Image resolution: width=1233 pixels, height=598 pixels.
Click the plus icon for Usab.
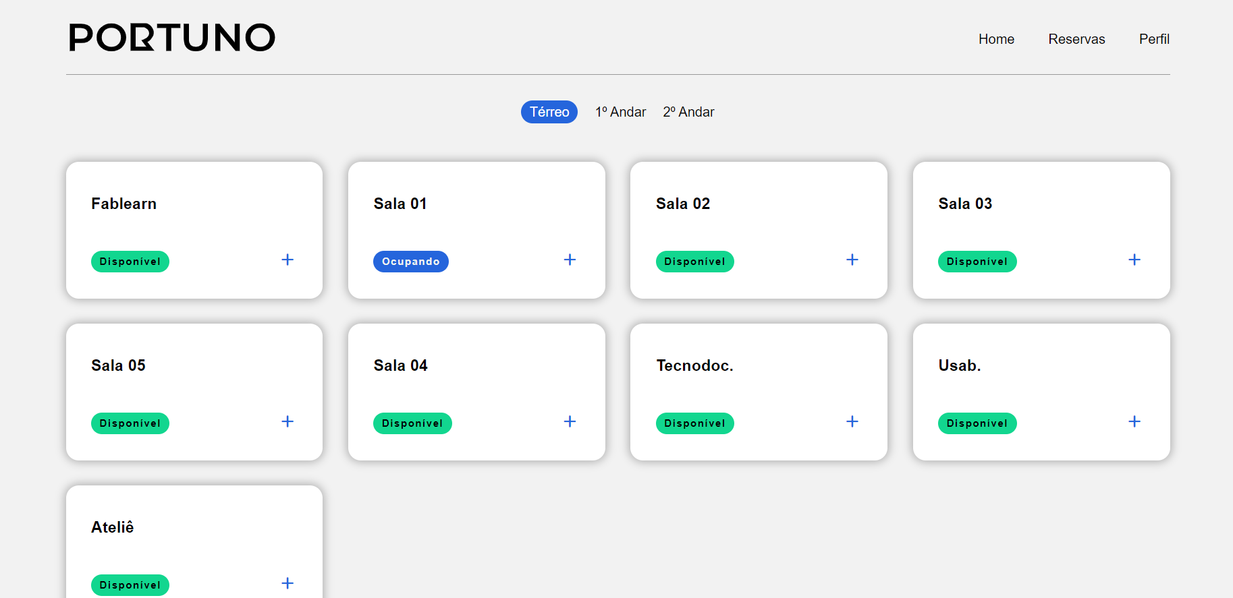coord(1134,421)
